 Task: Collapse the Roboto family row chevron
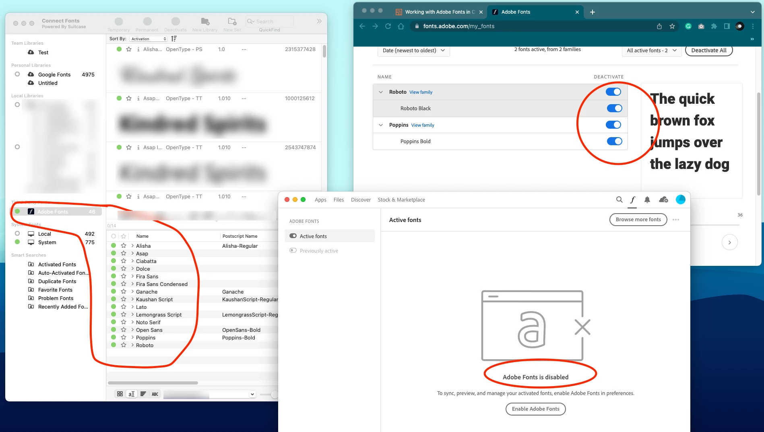(x=381, y=92)
